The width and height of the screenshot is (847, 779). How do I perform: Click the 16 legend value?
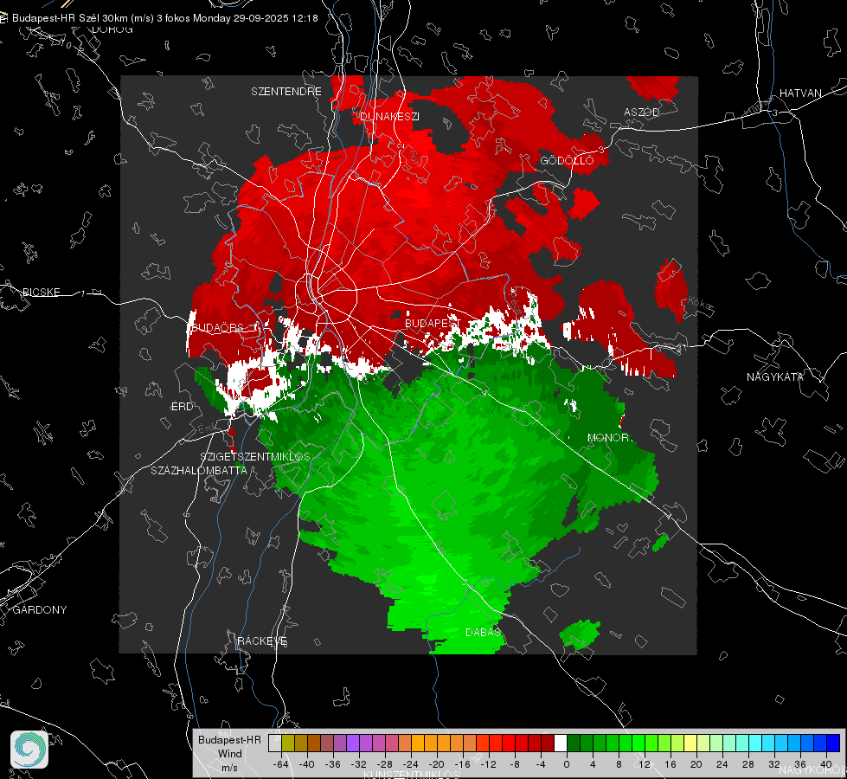tap(671, 764)
